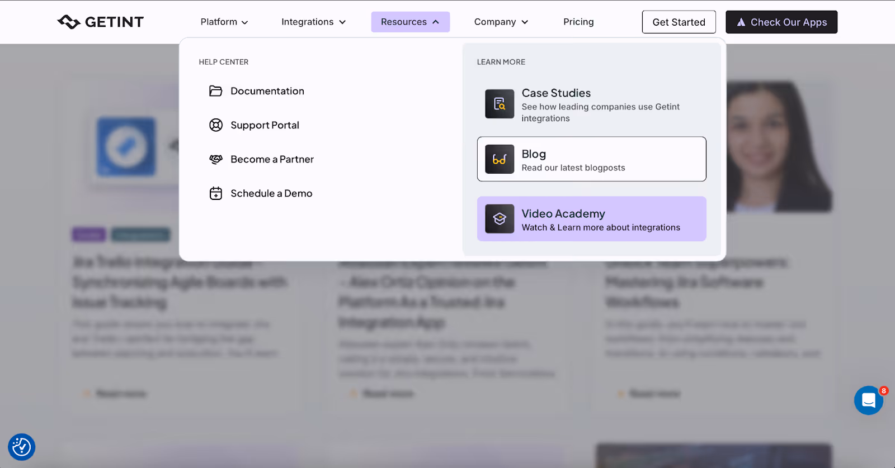Click the Atlassian icon in Check Our Apps
Image resolution: width=895 pixels, height=468 pixels.
pos(741,22)
